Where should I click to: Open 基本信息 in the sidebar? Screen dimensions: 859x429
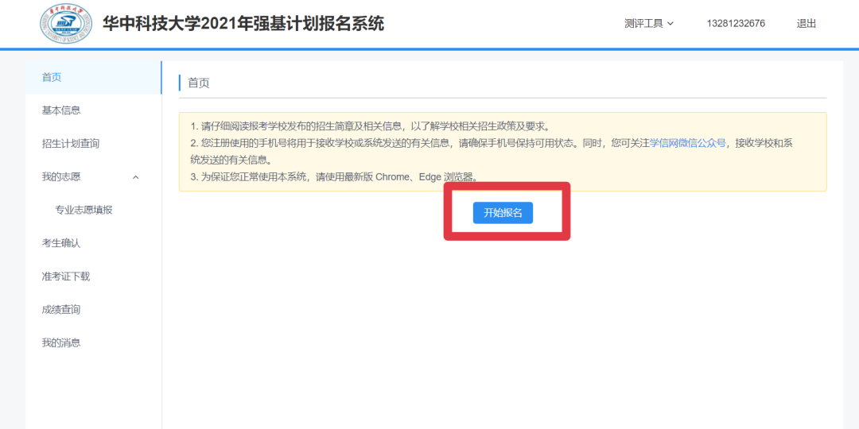click(93, 110)
